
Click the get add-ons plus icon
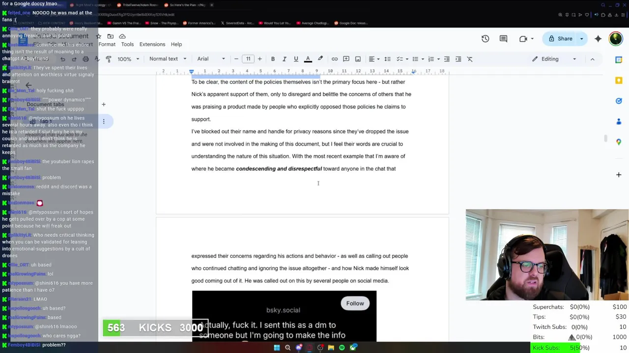click(x=619, y=175)
